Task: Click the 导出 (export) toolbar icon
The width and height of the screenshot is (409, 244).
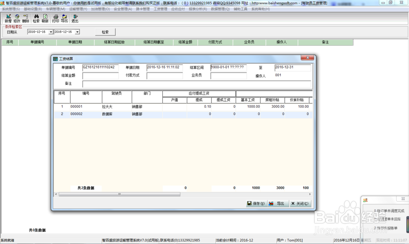Action: point(65,18)
